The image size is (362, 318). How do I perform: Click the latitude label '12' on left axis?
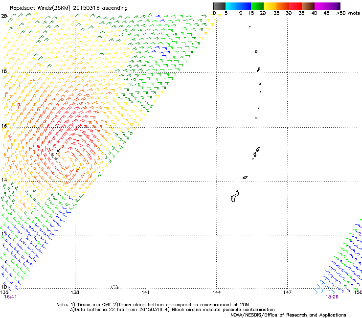[4, 233]
